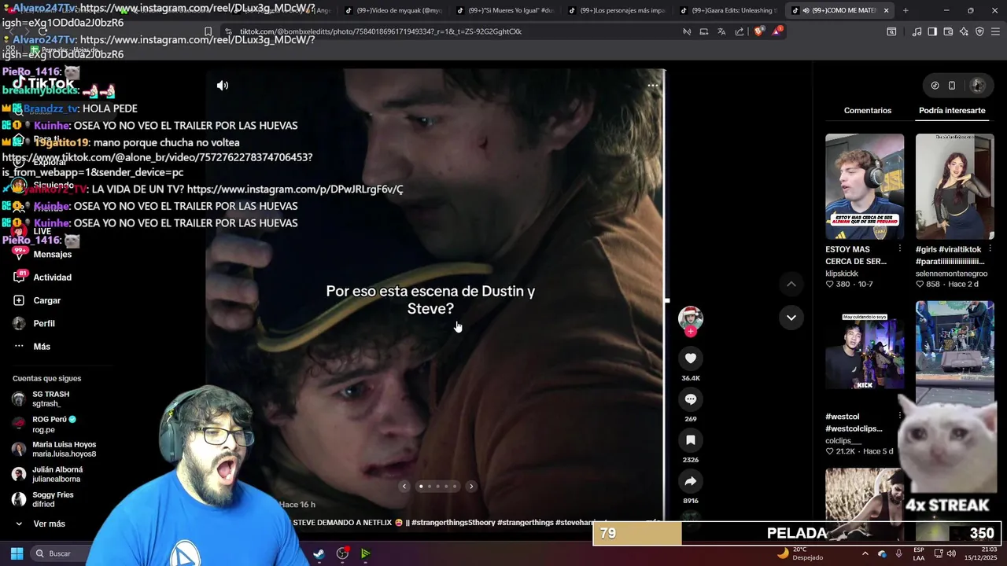Open the creator's profile avatar
Screen dimensions: 1007x566
[x=691, y=318]
